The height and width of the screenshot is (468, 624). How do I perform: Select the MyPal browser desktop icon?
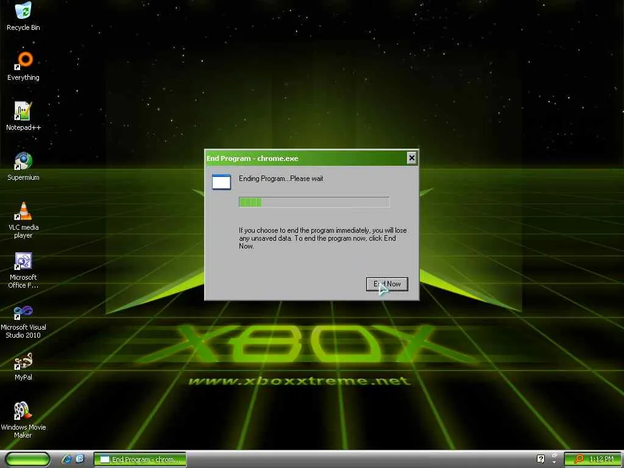pos(23,366)
